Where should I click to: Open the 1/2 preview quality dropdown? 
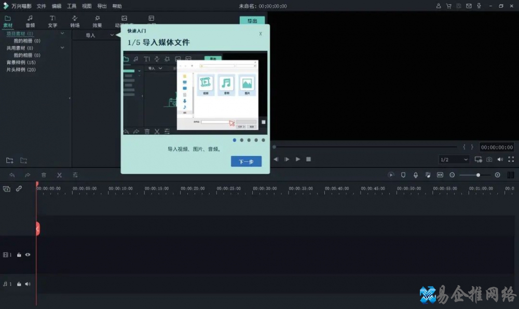click(x=453, y=159)
